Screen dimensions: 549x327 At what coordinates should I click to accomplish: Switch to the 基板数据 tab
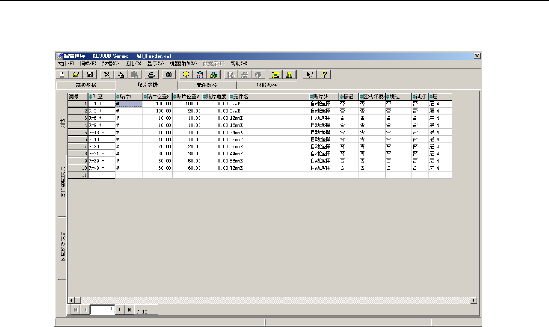click(86, 85)
